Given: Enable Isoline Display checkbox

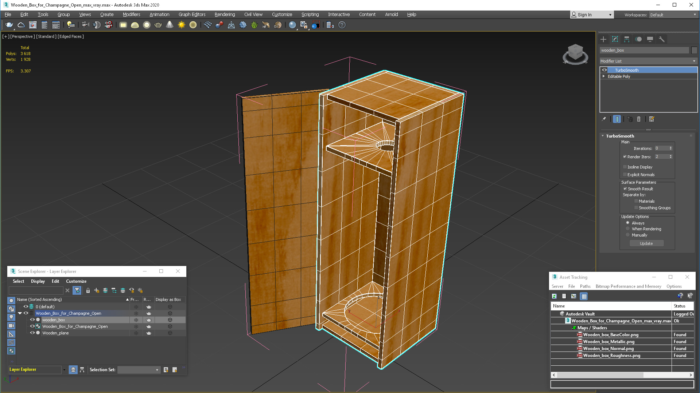Looking at the screenshot, I should coord(625,167).
